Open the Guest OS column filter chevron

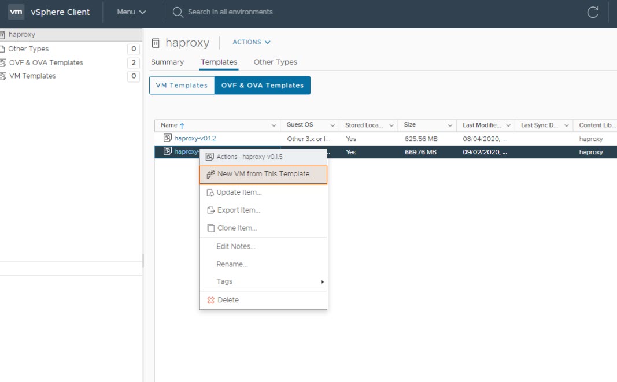[332, 125]
